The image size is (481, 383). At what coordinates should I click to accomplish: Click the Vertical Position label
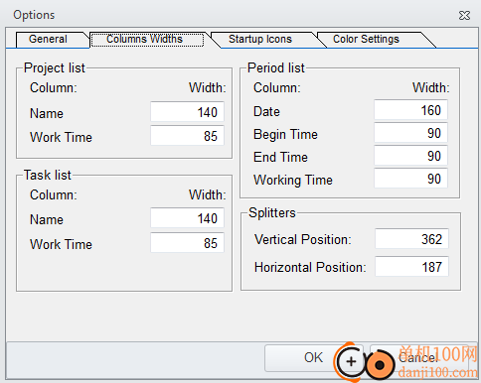click(303, 239)
